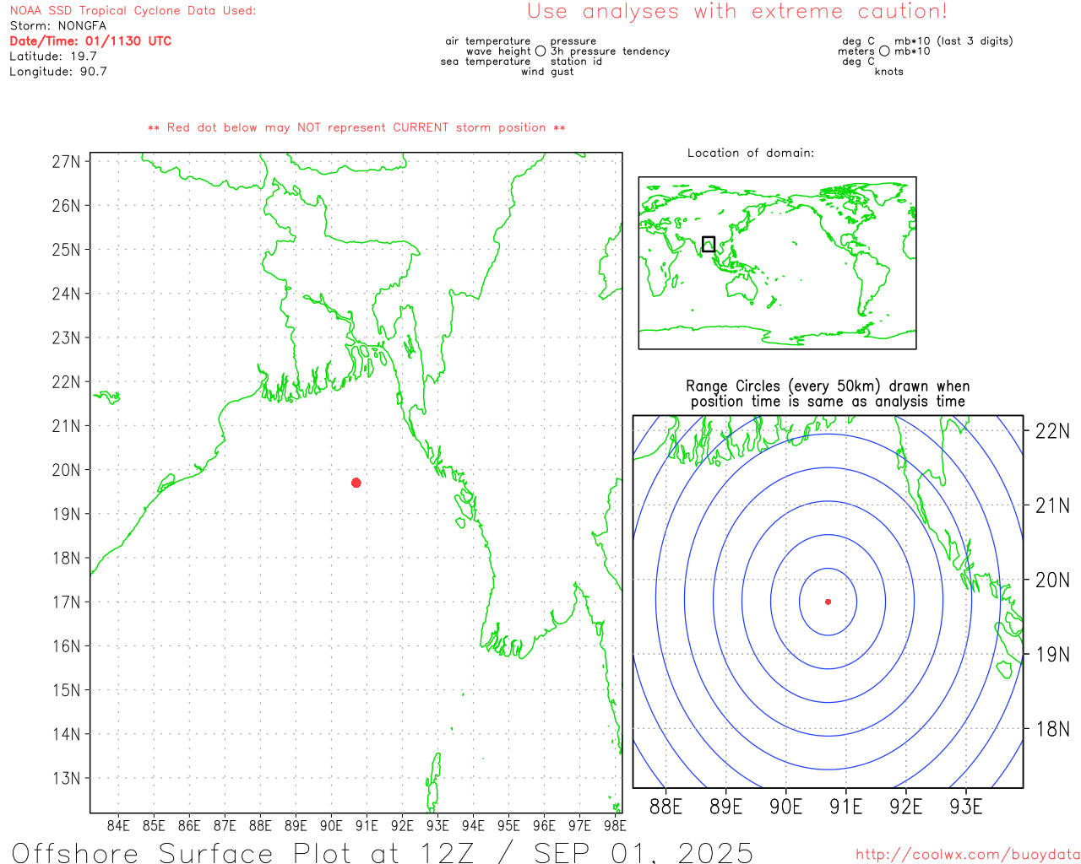Click the 'wind gust' legend label
Screen dimensions: 1081x864
coord(547,72)
